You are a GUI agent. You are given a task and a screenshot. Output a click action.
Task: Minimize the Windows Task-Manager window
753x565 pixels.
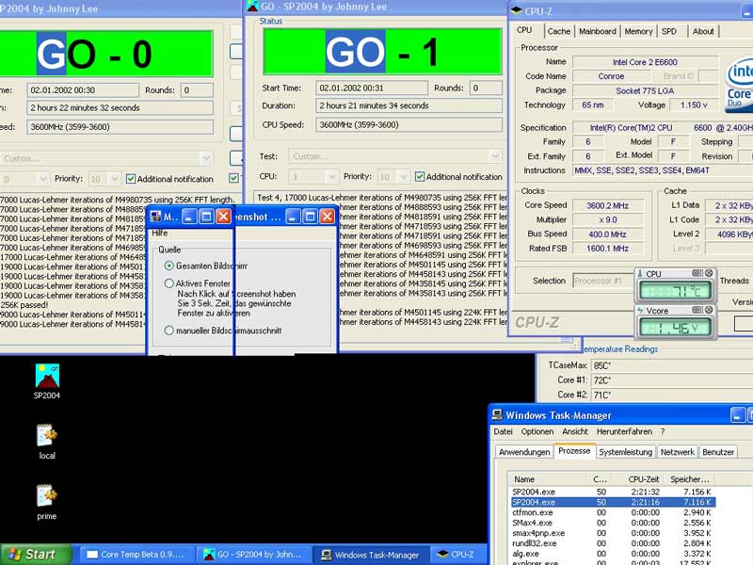(738, 415)
